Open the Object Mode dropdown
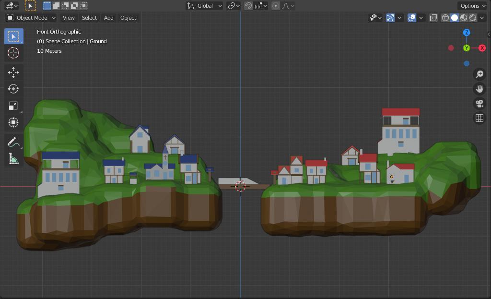Image resolution: width=491 pixels, height=299 pixels. click(31, 18)
